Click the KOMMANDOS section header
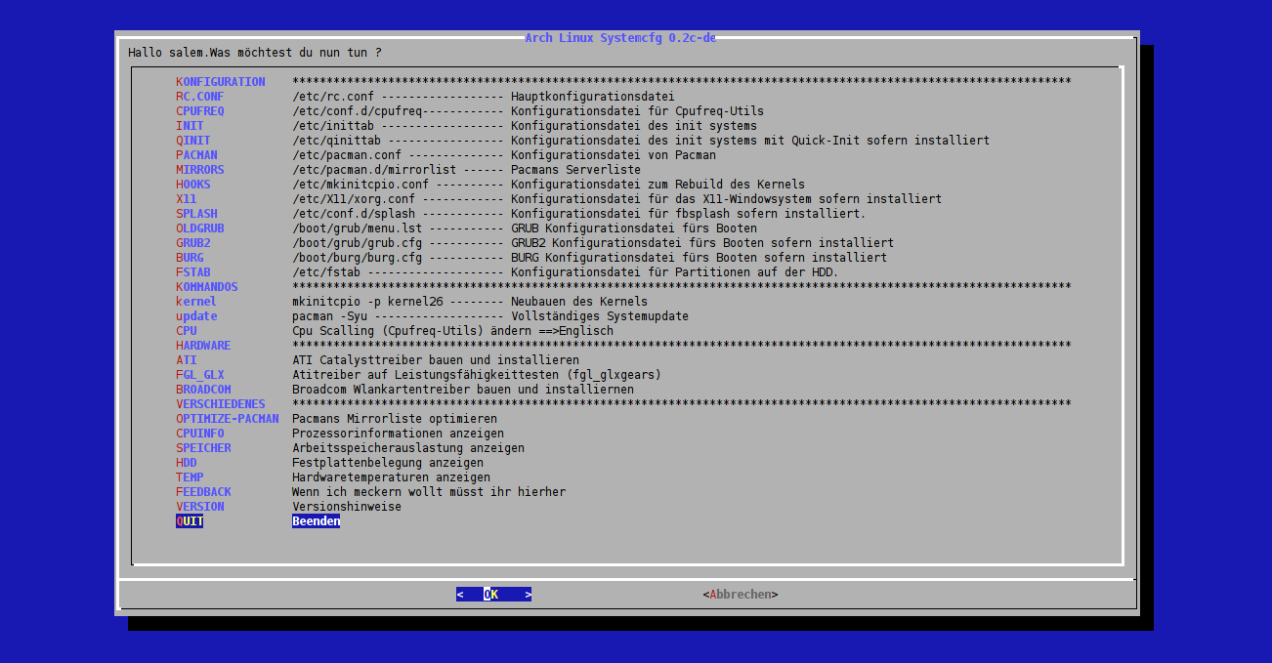Viewport: 1272px width, 663px height. coord(206,287)
